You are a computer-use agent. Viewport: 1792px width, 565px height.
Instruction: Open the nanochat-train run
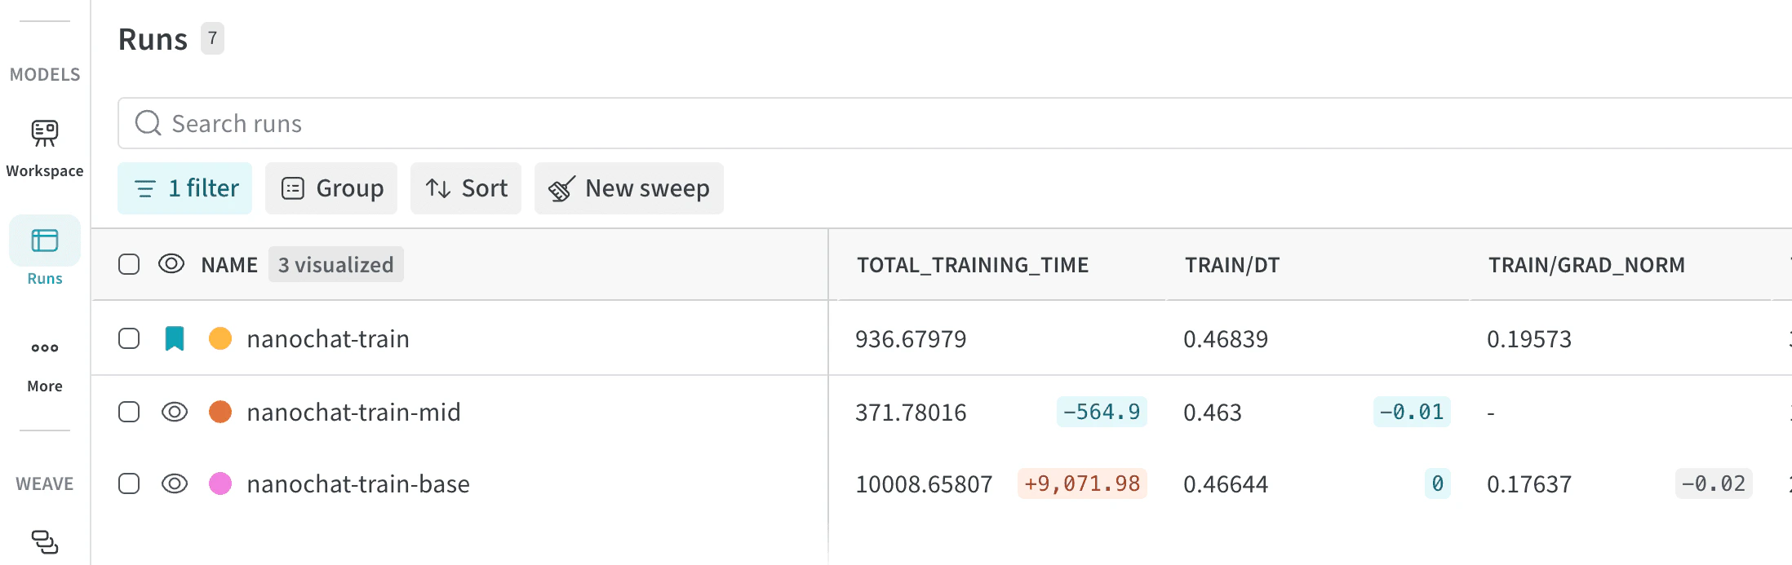pyautogui.click(x=328, y=338)
